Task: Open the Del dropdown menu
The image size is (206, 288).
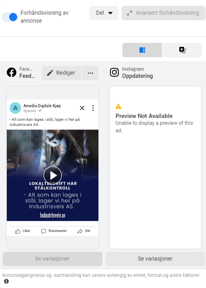Action: [x=104, y=13]
